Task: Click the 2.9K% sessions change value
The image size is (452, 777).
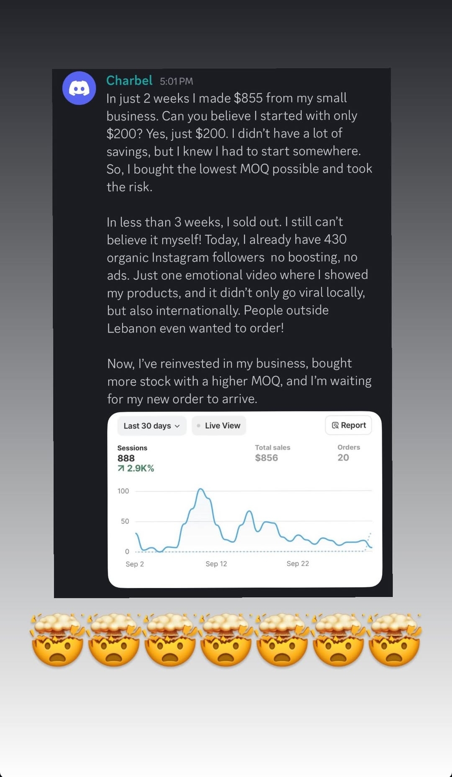Action: (140, 468)
